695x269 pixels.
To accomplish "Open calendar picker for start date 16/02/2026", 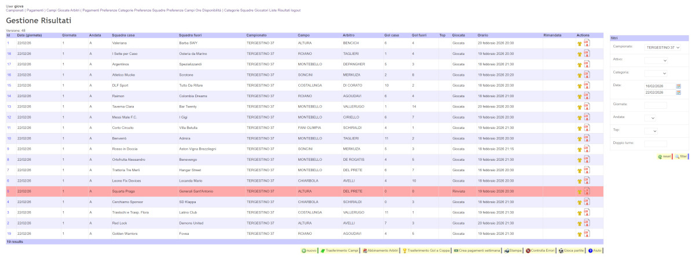I will 678,86.
